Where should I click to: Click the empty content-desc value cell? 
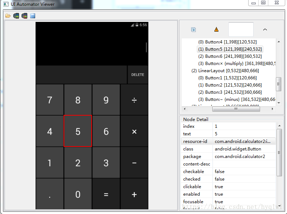click(x=244, y=164)
